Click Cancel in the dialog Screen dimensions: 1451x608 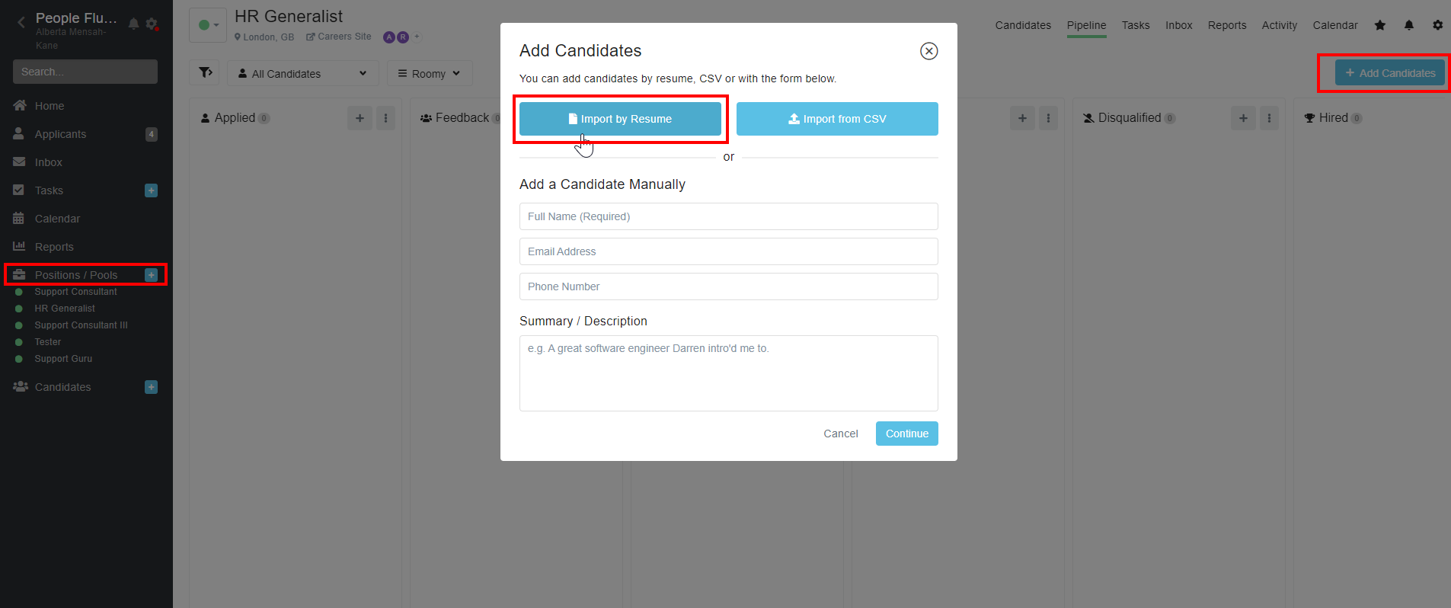coord(840,434)
